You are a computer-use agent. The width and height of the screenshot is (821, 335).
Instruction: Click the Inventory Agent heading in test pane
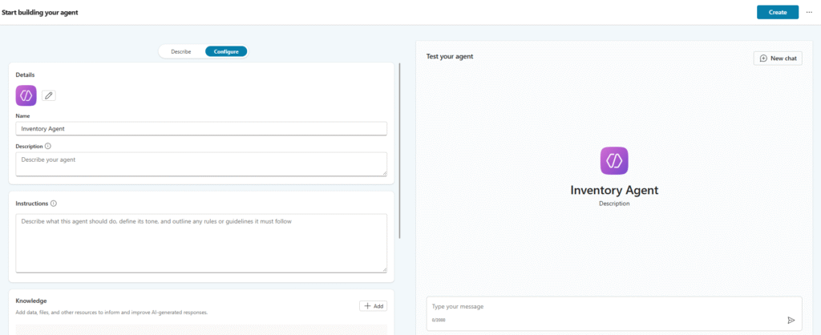(x=613, y=190)
